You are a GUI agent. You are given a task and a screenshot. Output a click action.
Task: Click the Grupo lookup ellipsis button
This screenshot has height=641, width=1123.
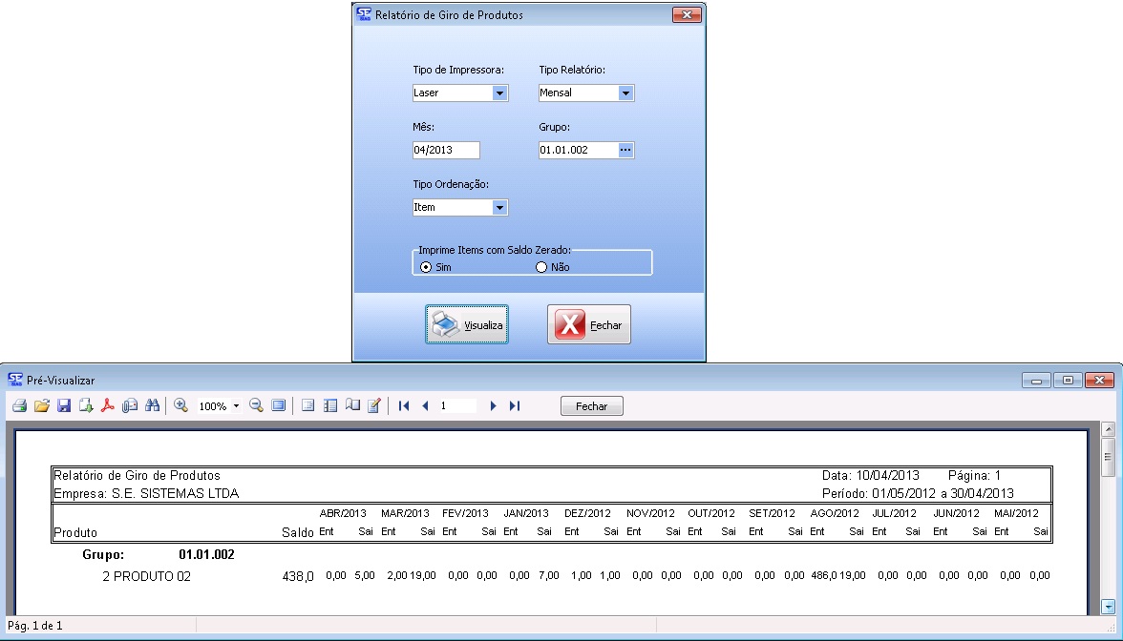[625, 151]
